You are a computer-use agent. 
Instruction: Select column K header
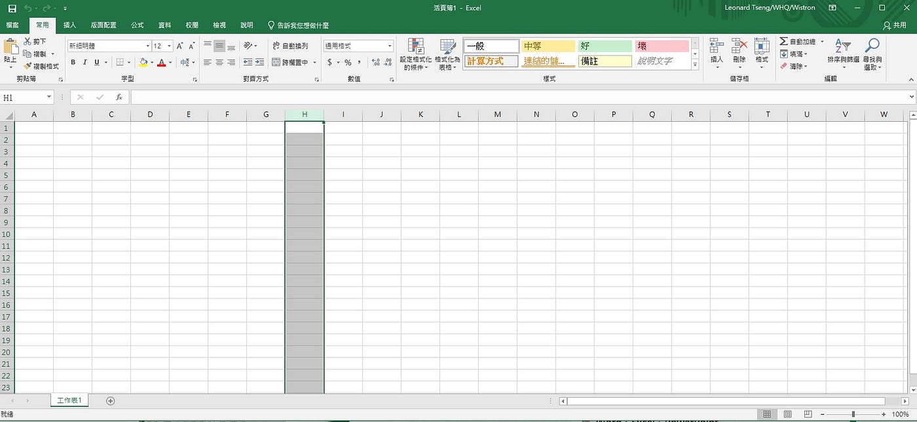tap(421, 114)
